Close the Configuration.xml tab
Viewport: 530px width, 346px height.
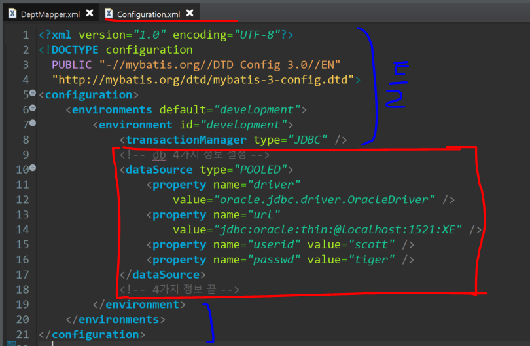pos(190,13)
